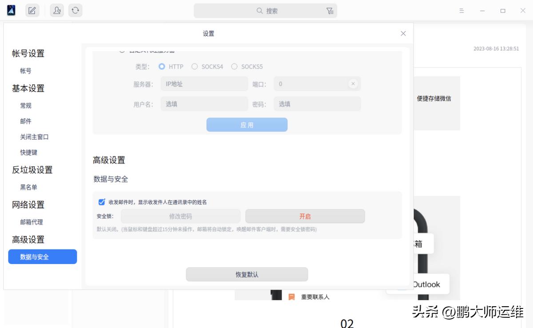The width and height of the screenshot is (533, 328).
Task: Select the SOCKS5 proxy type
Action: click(234, 66)
